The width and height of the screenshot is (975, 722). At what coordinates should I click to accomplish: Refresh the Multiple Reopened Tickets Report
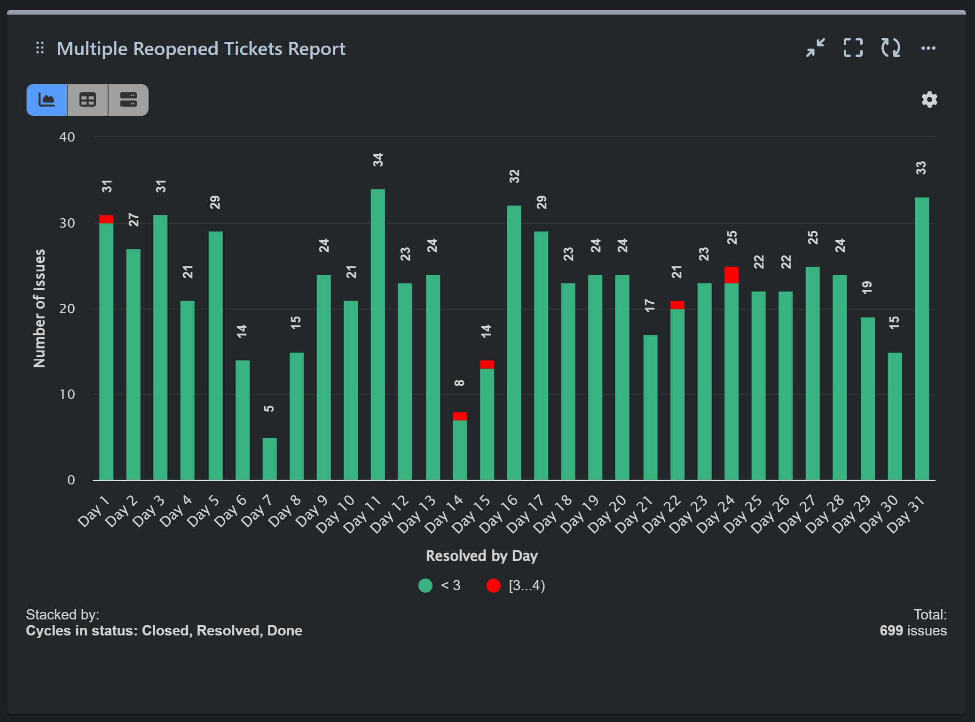(890, 48)
